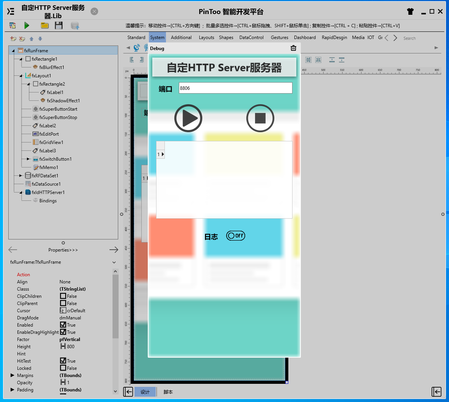Stop the HTTP server with the round stop button
449x402 pixels.
pyautogui.click(x=260, y=118)
